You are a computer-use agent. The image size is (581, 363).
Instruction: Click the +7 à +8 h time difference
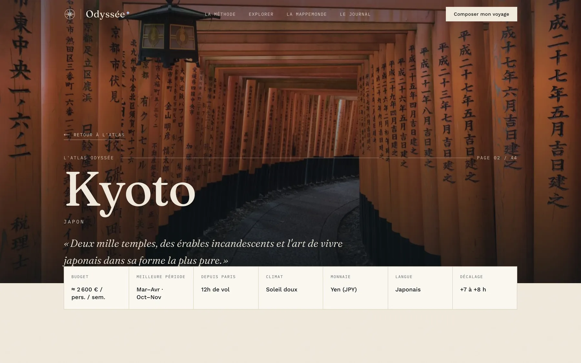tap(473, 289)
